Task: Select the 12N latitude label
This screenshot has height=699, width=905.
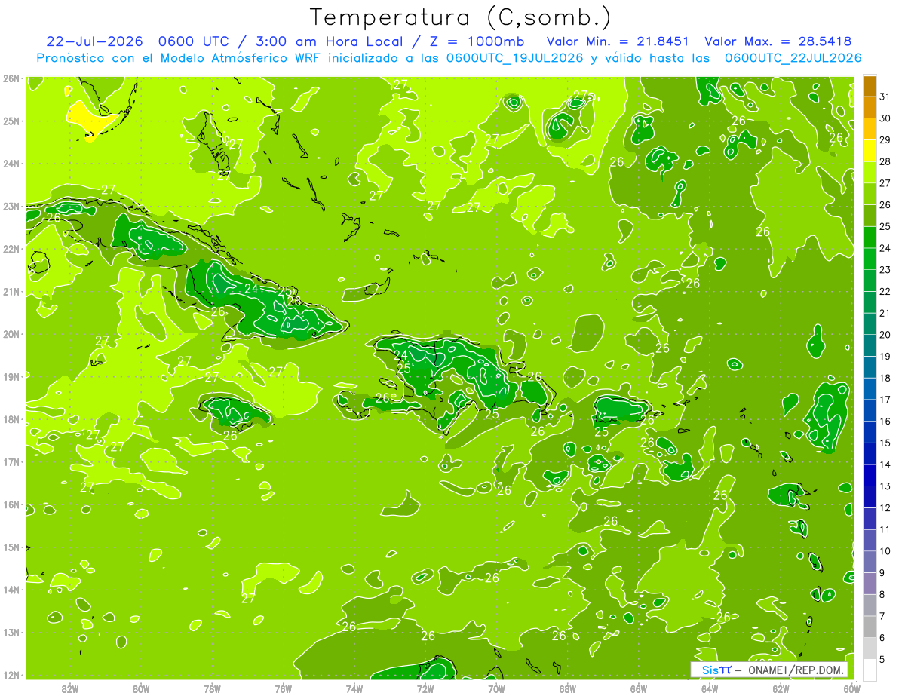Action: click(x=11, y=675)
